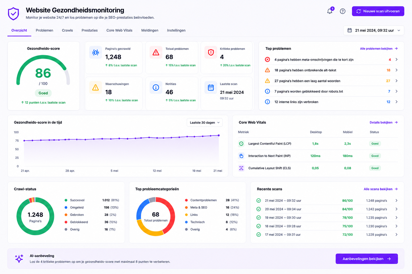Click the AI recommendation sparkle icon

(x=19, y=258)
